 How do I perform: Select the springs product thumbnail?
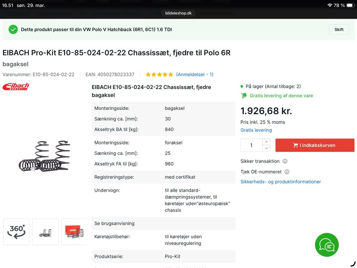[45, 232]
